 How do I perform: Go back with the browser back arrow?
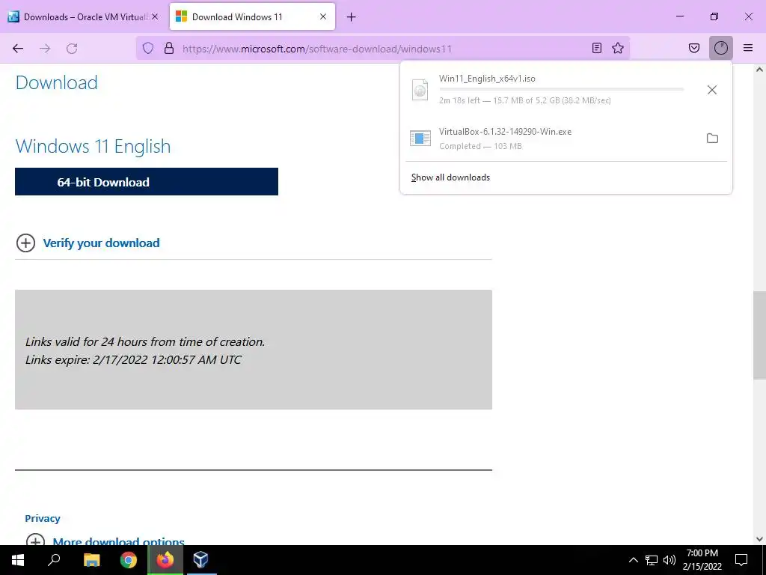(x=18, y=48)
